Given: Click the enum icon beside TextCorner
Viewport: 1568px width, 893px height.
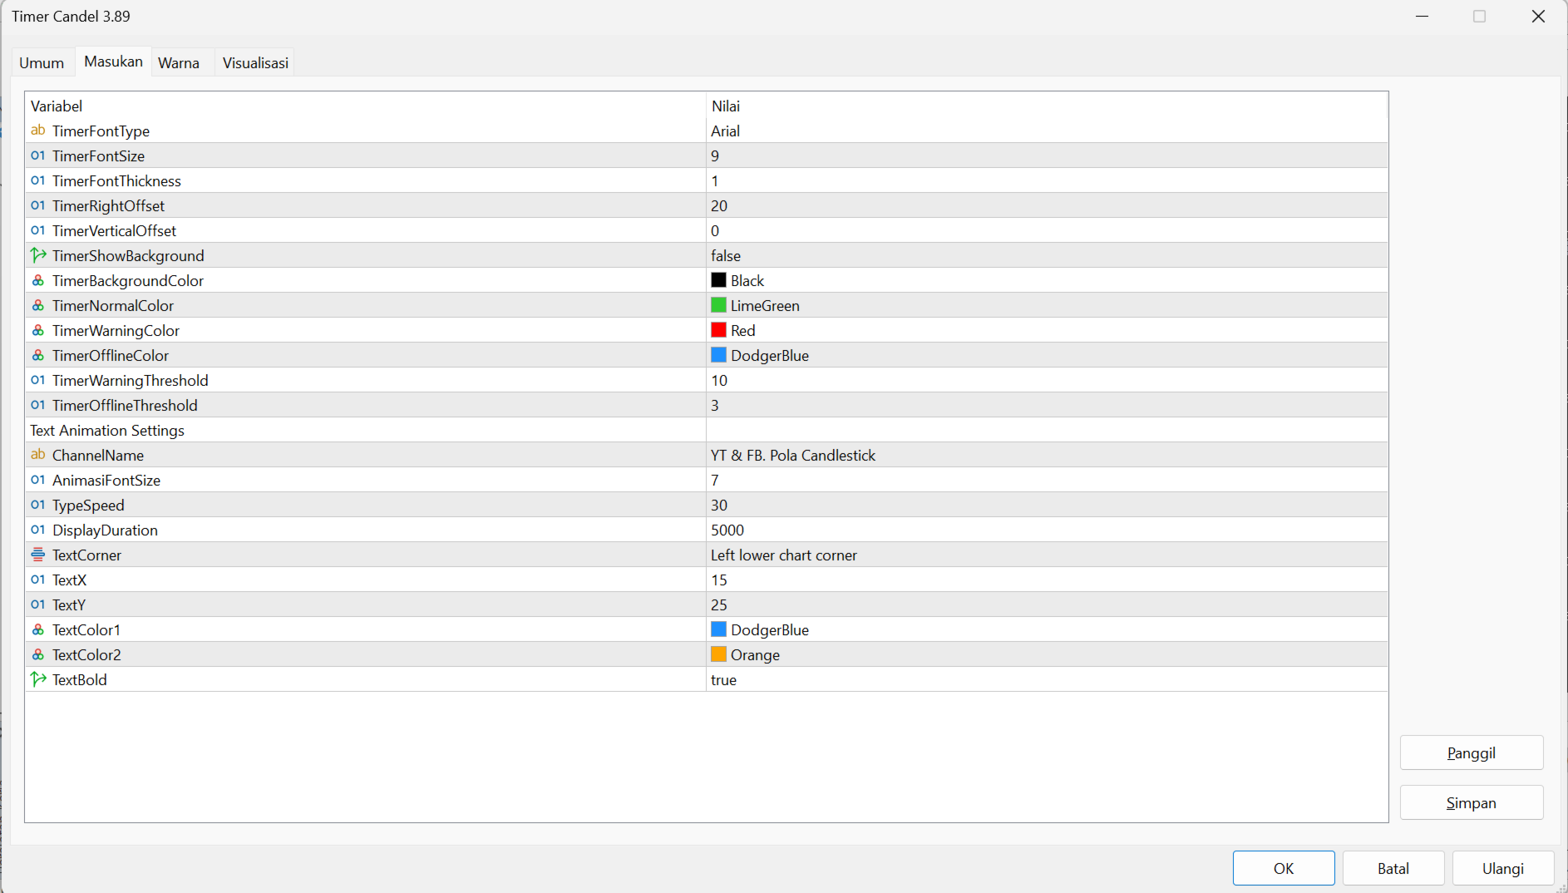Looking at the screenshot, I should (x=37, y=555).
